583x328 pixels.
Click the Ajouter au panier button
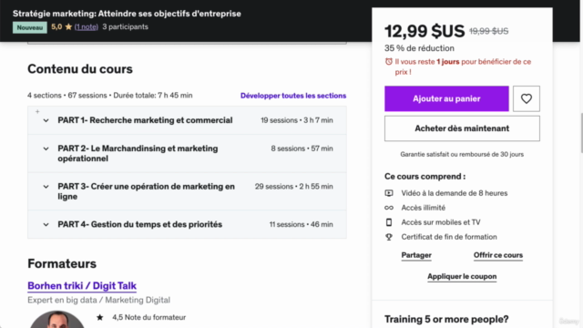click(446, 99)
